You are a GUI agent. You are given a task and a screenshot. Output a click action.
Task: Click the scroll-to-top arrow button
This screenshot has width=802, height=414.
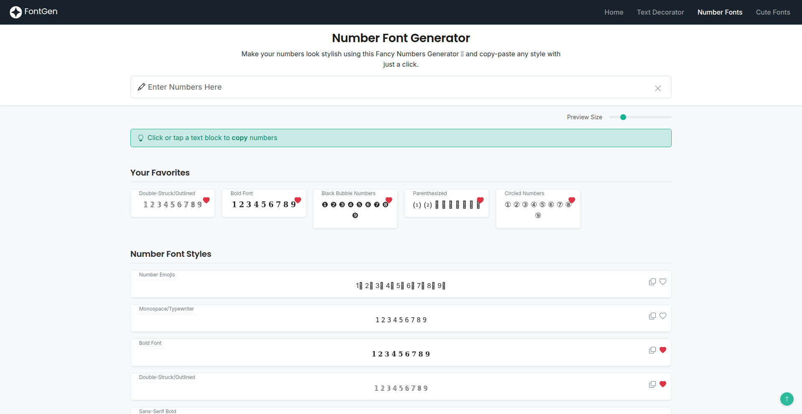pyautogui.click(x=787, y=399)
